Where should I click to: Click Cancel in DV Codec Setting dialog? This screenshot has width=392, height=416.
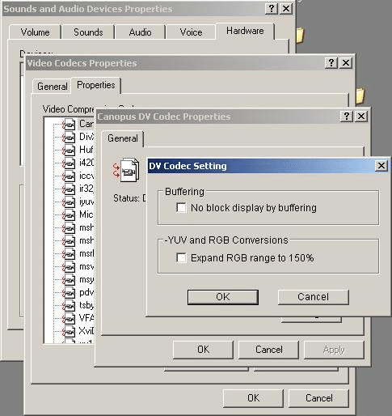pyautogui.click(x=313, y=297)
